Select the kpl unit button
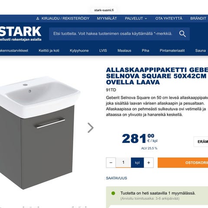208x208 pixels. [x=137, y=162]
